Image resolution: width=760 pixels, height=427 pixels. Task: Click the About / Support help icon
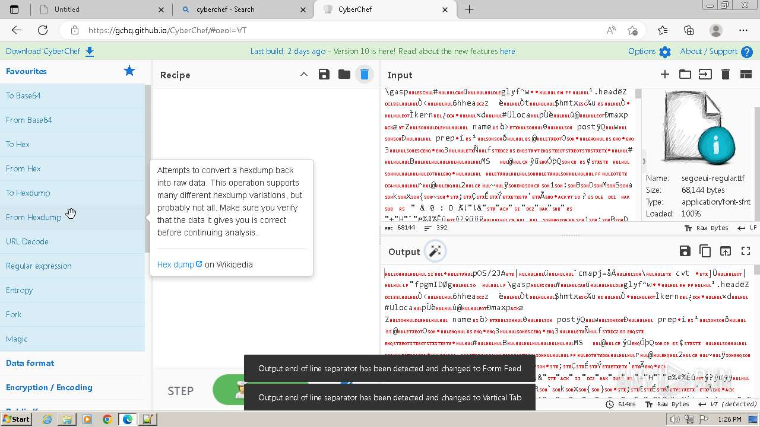click(x=747, y=52)
